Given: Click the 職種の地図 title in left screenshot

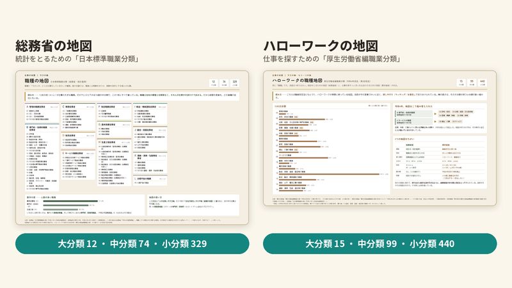Looking at the screenshot, I should pyautogui.click(x=36, y=81).
